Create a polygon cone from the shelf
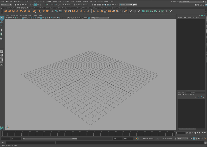 pos(17,11)
